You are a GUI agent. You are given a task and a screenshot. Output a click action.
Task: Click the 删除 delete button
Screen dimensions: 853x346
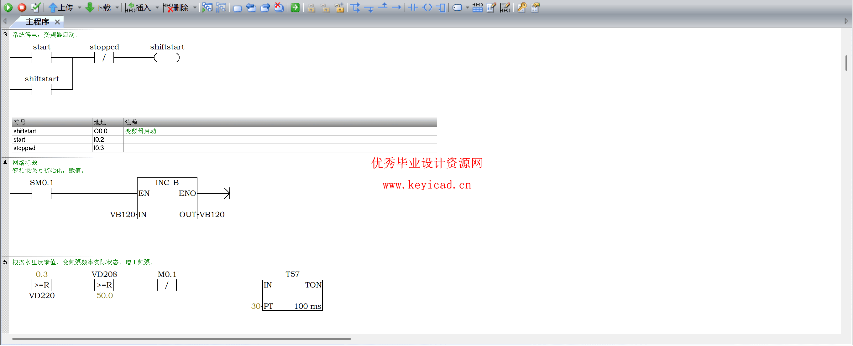(x=176, y=7)
